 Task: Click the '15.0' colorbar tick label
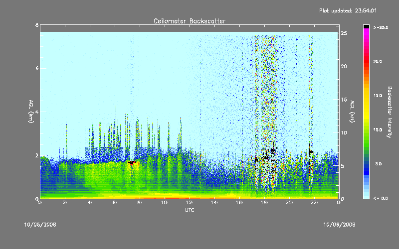click(378, 96)
